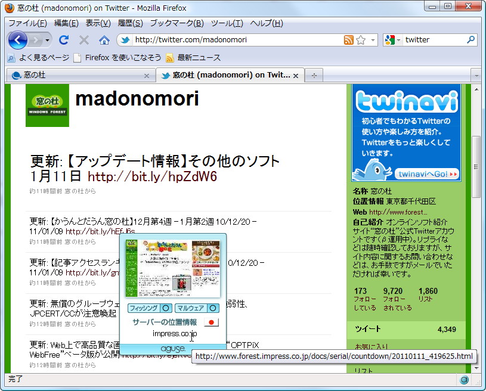The height and width of the screenshot is (391, 486).
Task: Click the 位置情報 東京都千代田区 text
Action: click(x=394, y=201)
